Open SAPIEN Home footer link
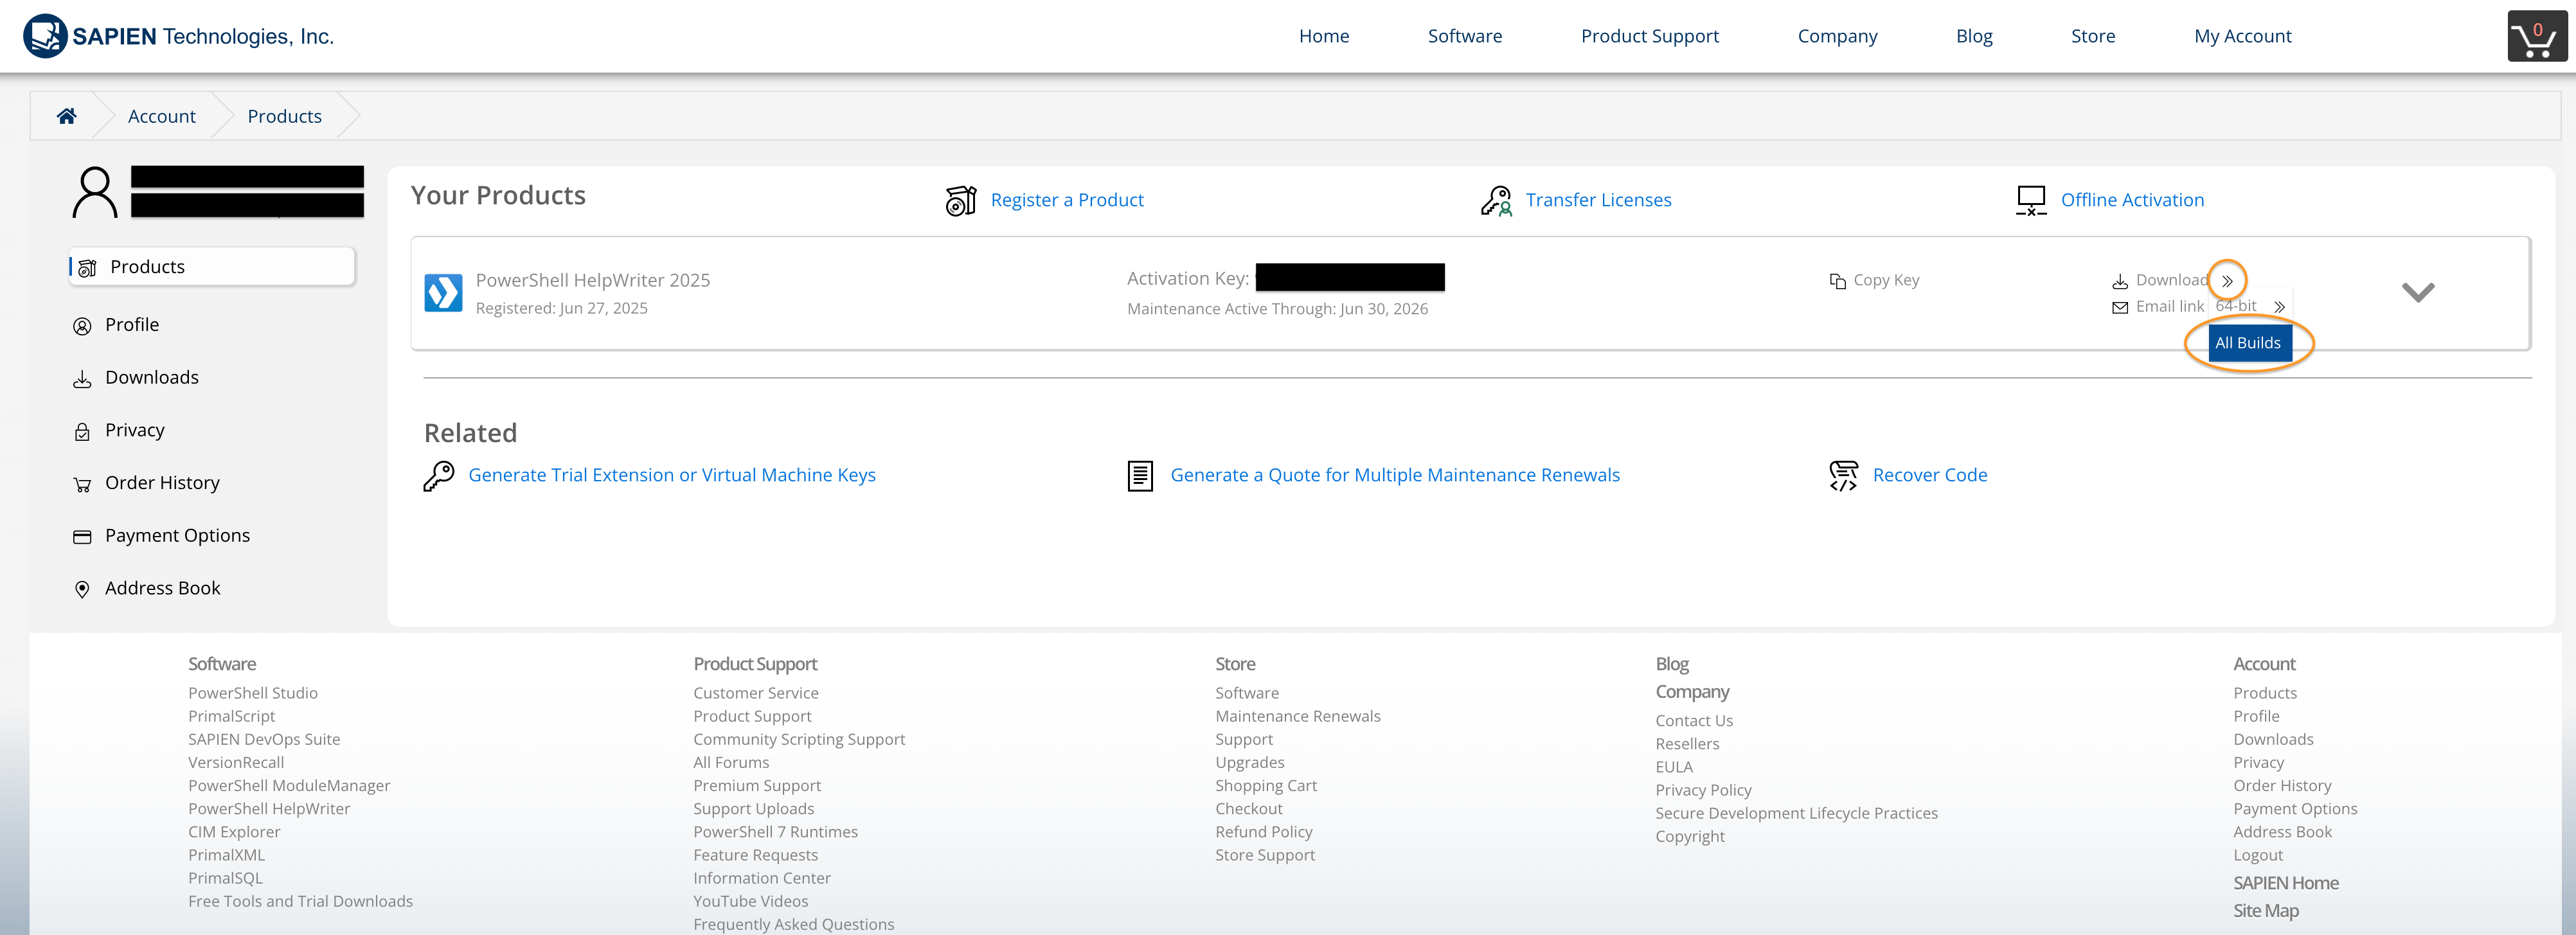 [x=2286, y=883]
